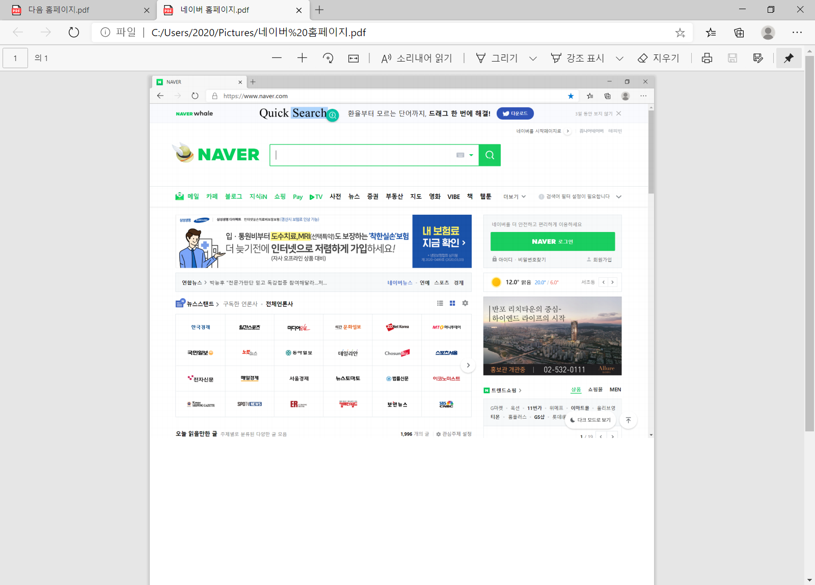
Task: Click the scroll down arrow of PDF viewer
Action: click(809, 580)
